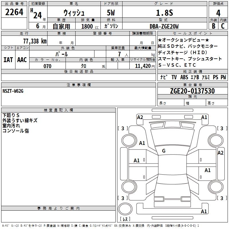Select the ABS equipment entry
The image size is (229, 229).
184,77
